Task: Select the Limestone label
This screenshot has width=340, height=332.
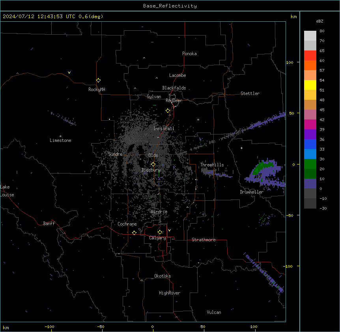Action: [x=60, y=140]
